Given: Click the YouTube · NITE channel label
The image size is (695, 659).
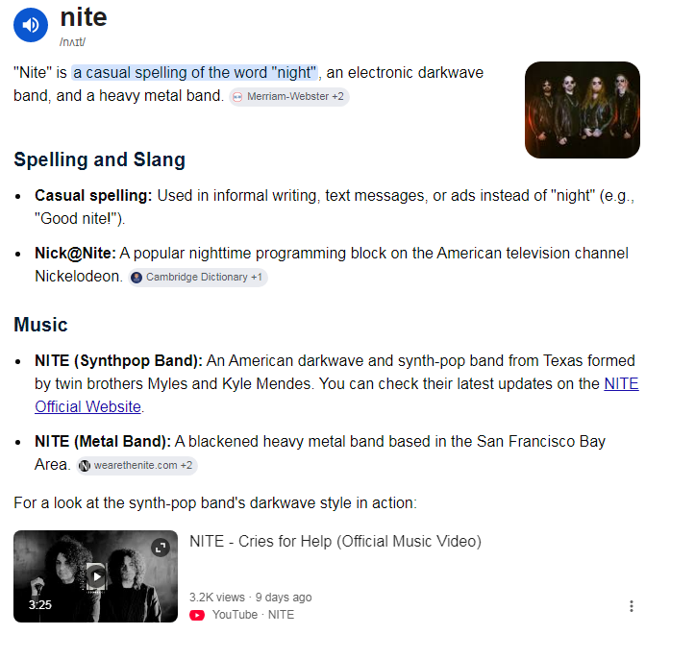Looking at the screenshot, I should 253,615.
